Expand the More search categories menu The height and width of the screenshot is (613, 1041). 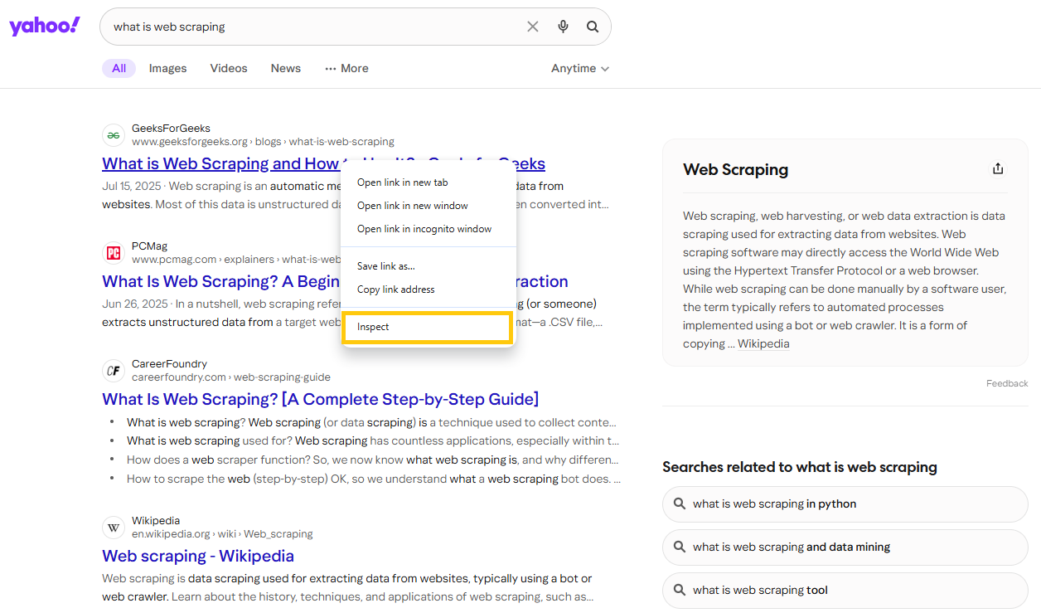[346, 69]
